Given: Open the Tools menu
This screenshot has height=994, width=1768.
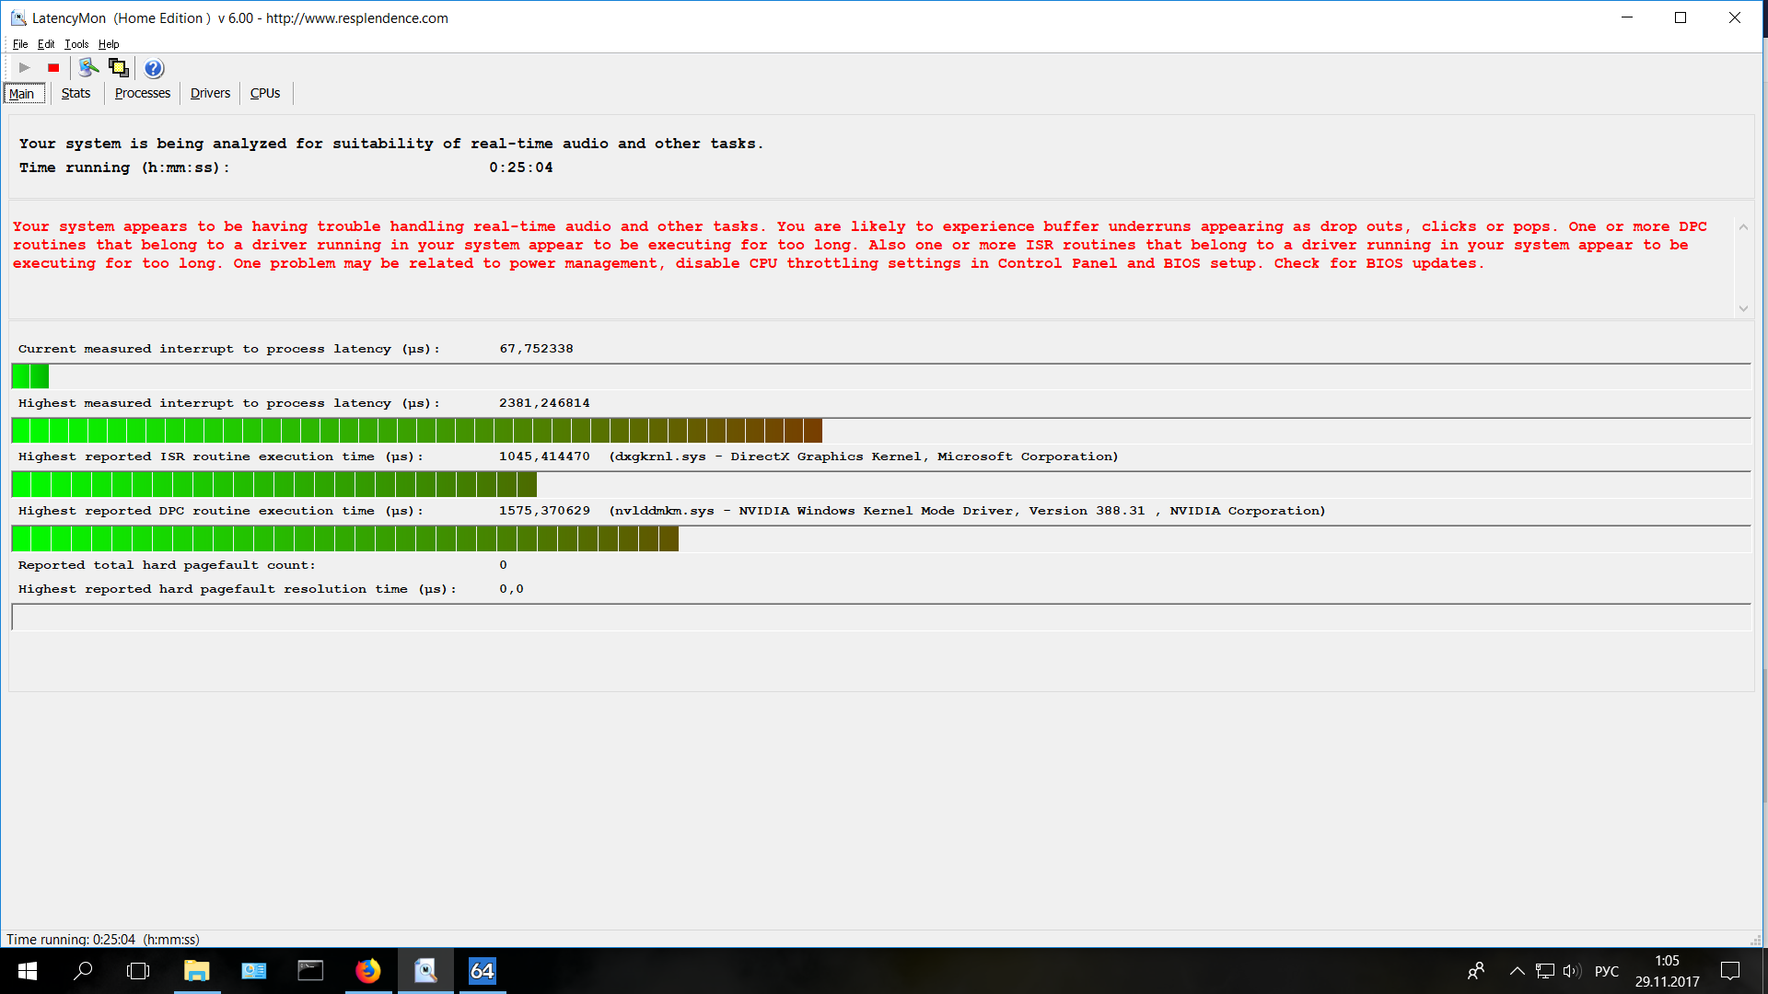Looking at the screenshot, I should 76,44.
